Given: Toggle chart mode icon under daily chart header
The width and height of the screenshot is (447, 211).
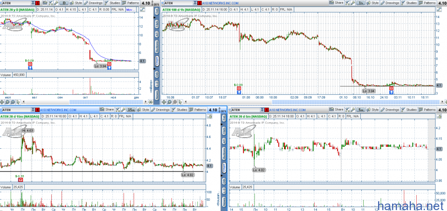Looking at the screenshot, I should [x=142, y=9].
